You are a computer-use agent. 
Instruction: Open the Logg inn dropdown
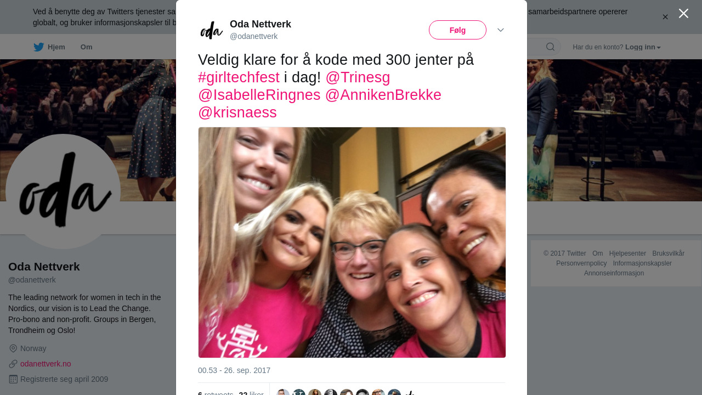click(x=643, y=47)
